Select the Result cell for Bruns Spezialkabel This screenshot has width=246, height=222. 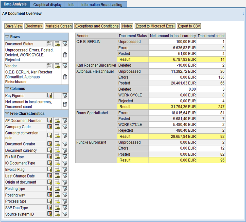pyautogui.click(x=132, y=136)
